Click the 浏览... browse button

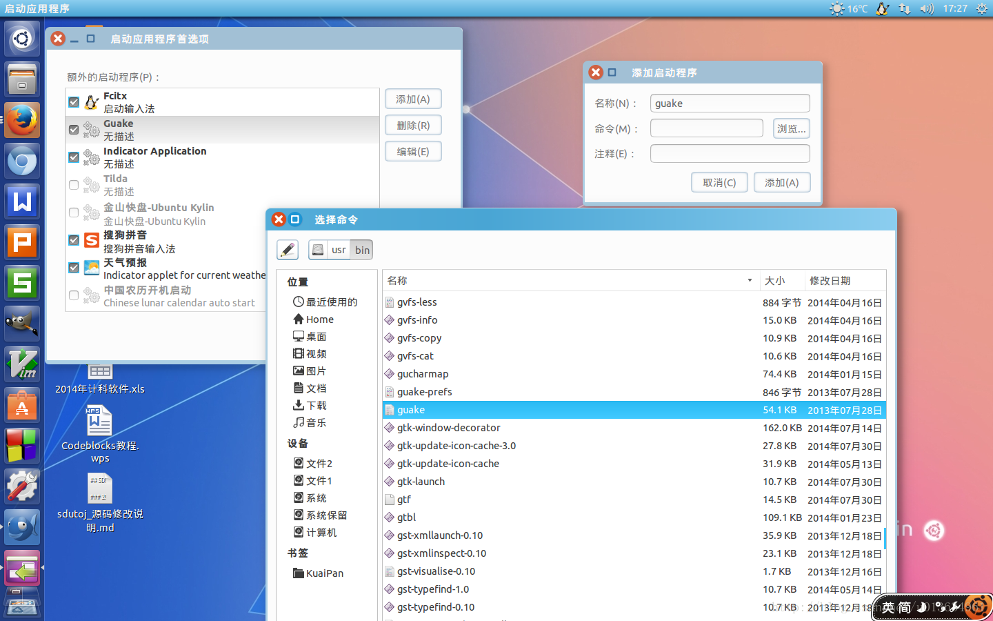pos(791,128)
